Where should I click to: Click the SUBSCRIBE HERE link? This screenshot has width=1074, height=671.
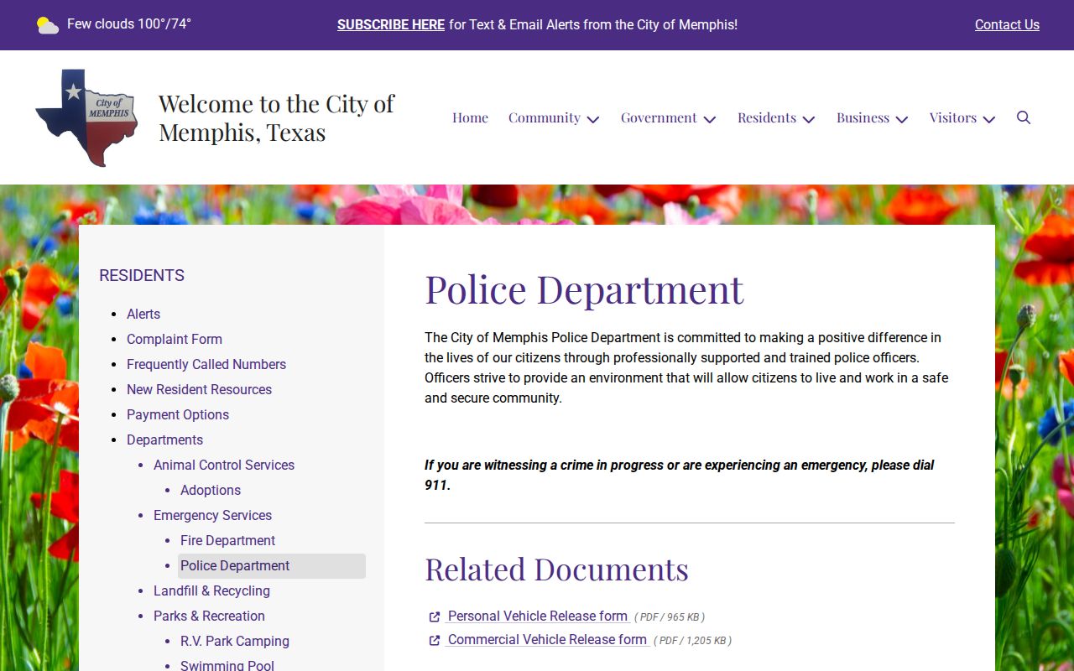391,25
